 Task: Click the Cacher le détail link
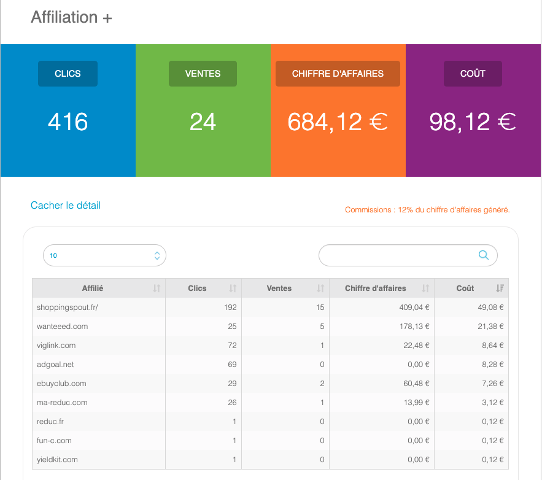pos(66,206)
